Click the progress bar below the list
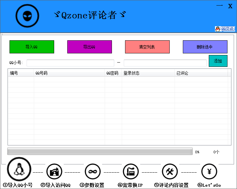Screen dimensions: 237x189 (x=100, y=151)
